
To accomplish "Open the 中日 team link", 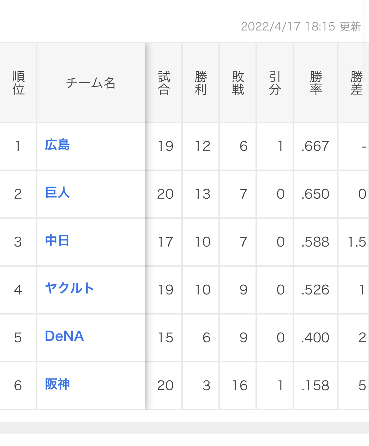I will pyautogui.click(x=57, y=241).
